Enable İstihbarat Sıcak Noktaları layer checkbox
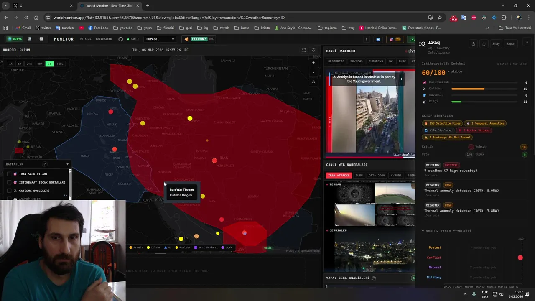 click(x=9, y=182)
